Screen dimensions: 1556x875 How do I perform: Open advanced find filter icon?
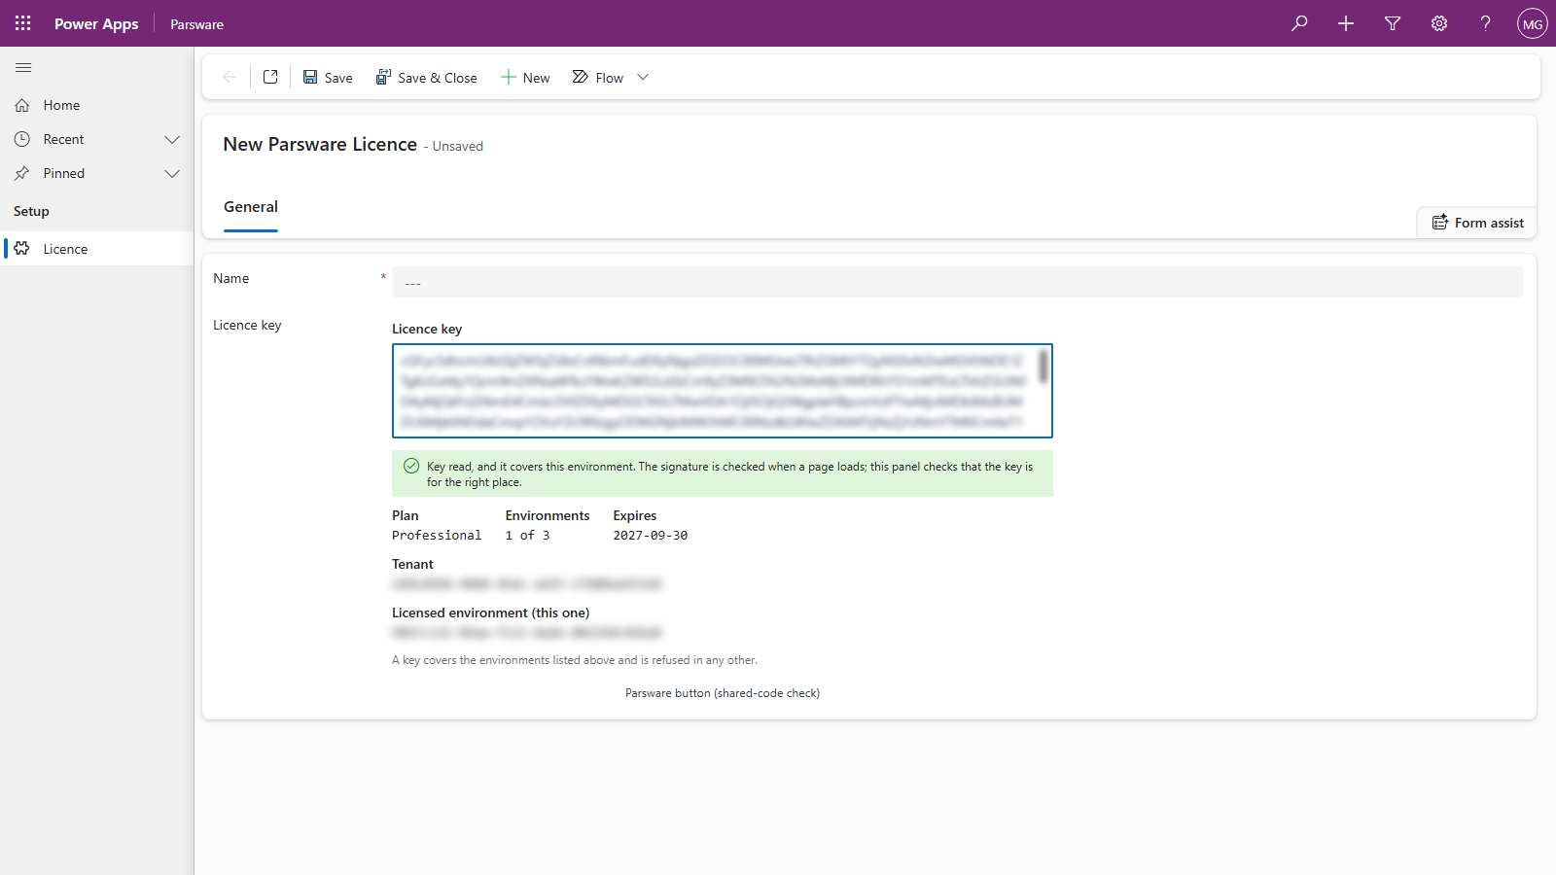click(x=1393, y=23)
